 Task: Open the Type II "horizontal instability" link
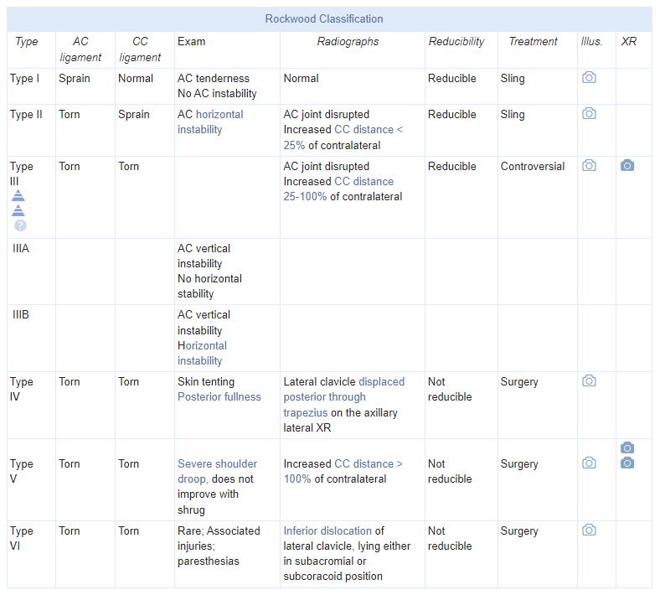coord(209,122)
